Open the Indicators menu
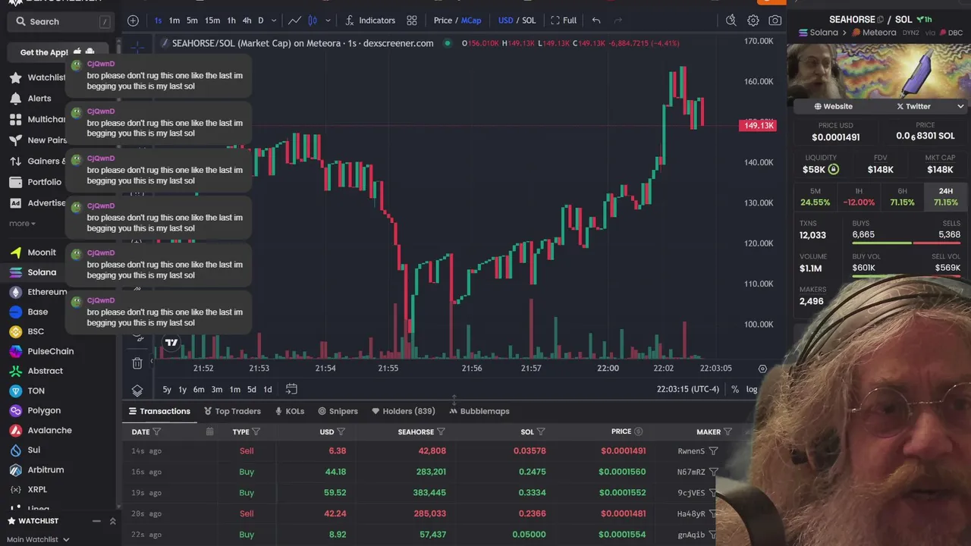The height and width of the screenshot is (546, 971). [x=370, y=20]
